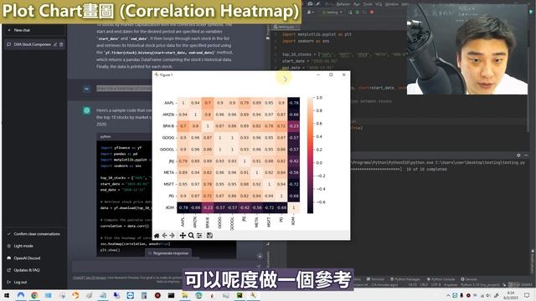Click the BRK-B row label in heatmap

(168, 126)
